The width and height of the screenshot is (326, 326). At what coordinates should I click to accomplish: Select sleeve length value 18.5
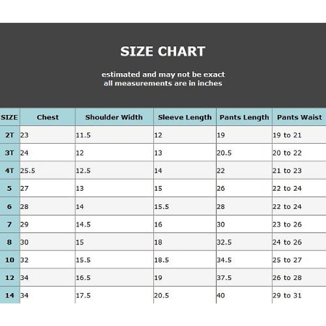161,260
